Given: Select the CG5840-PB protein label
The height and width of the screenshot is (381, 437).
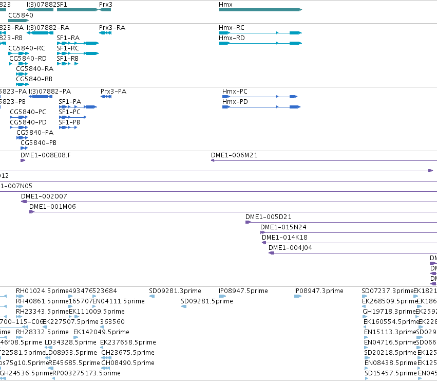Looking at the screenshot, I should [x=39, y=142].
